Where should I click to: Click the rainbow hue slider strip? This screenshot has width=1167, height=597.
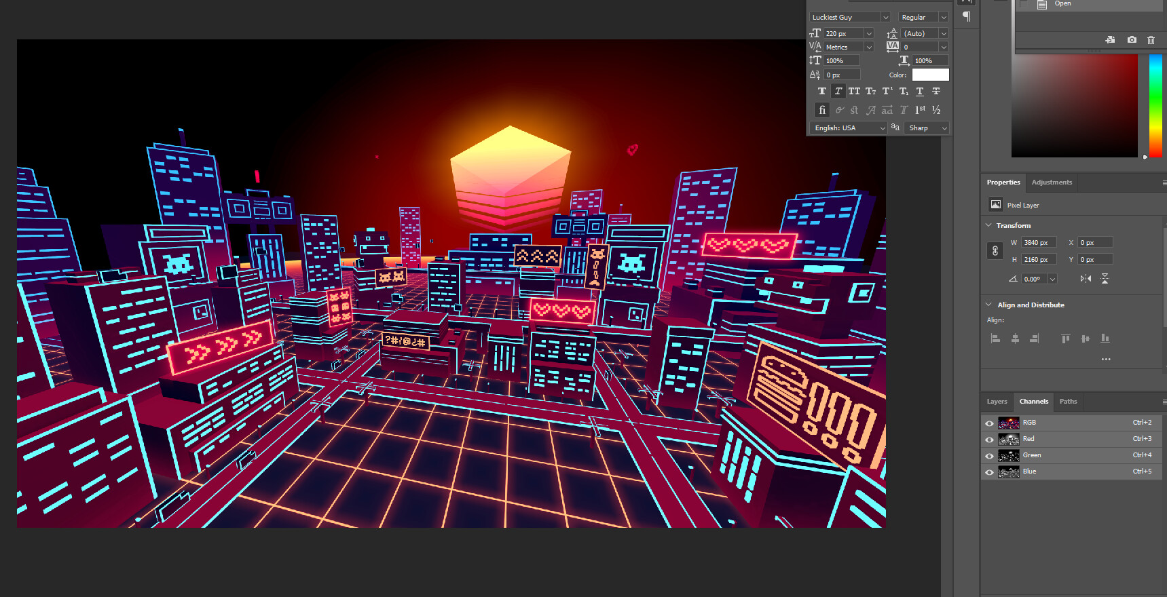[1155, 105]
